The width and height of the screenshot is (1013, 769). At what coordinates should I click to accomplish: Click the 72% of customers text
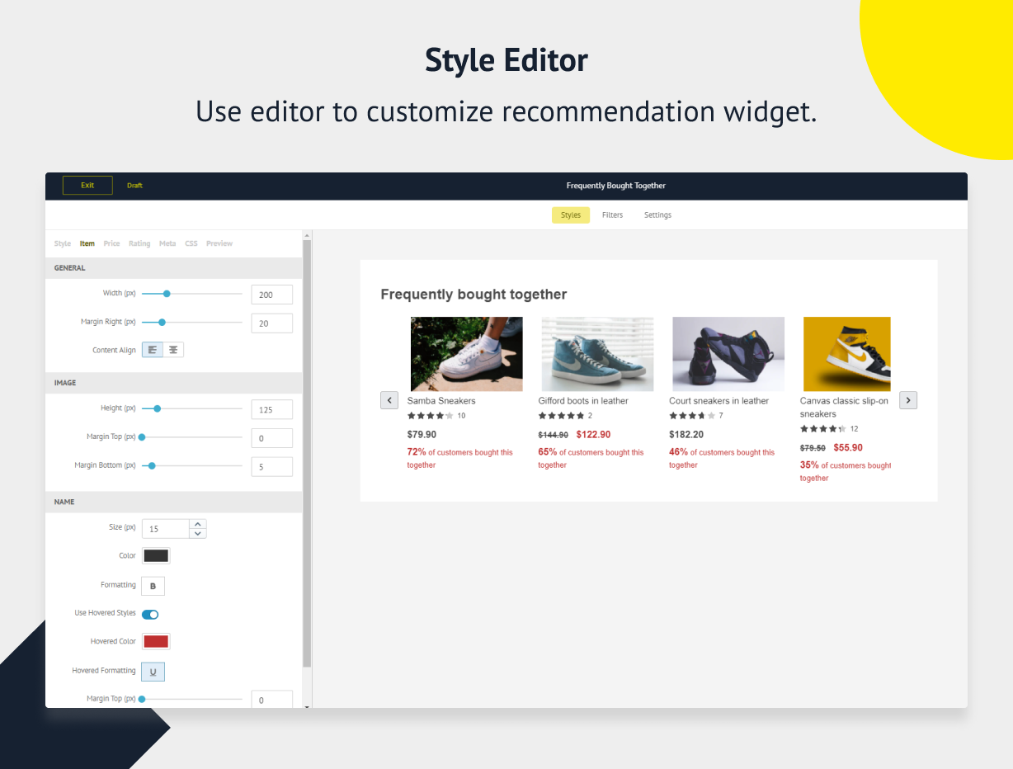(x=459, y=459)
